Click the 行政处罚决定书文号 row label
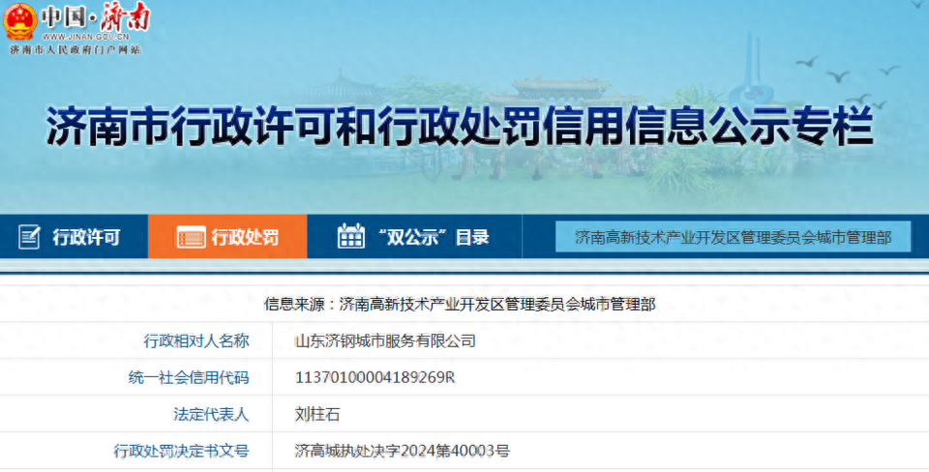The width and height of the screenshot is (929, 472). tap(181, 451)
